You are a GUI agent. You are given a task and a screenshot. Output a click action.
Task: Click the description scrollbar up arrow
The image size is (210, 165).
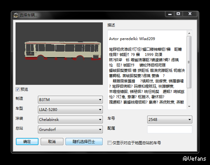coord(189,33)
